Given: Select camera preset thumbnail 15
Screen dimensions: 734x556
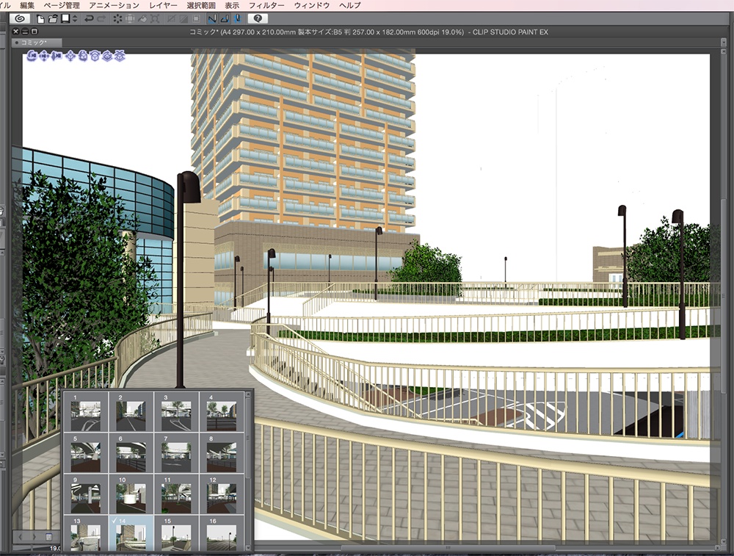Looking at the screenshot, I should click(176, 533).
